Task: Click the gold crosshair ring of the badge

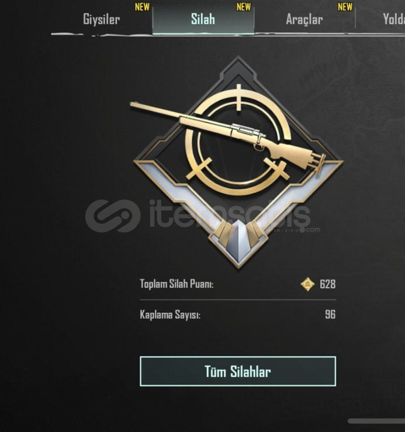Action: tap(238, 140)
